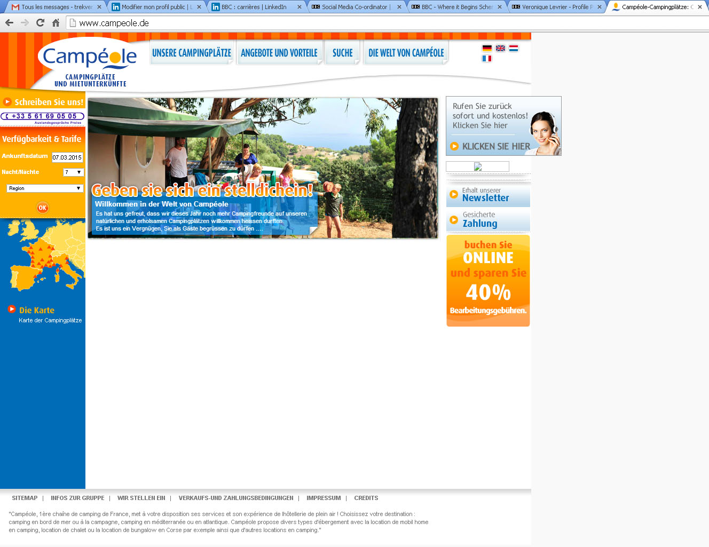Close the Campéole-Campingplätze tab

pyautogui.click(x=700, y=7)
